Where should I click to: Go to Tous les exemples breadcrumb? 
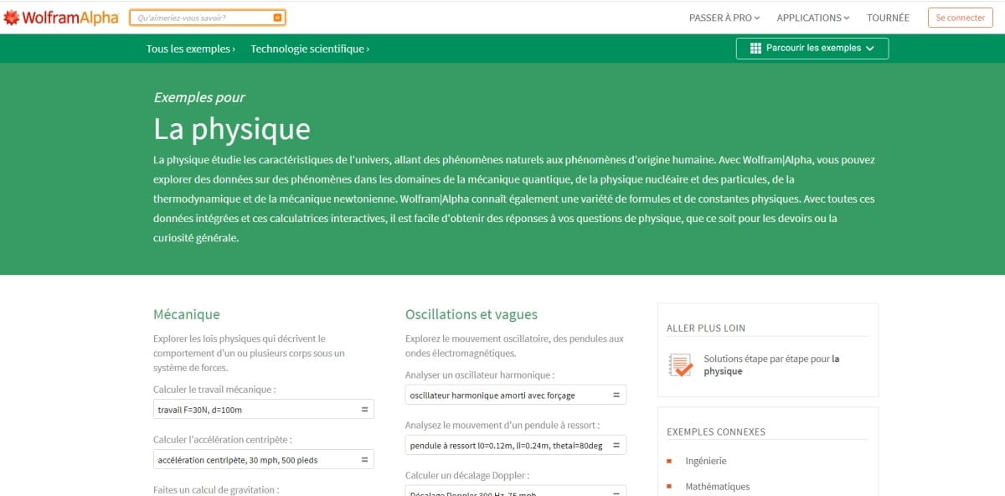pos(191,49)
